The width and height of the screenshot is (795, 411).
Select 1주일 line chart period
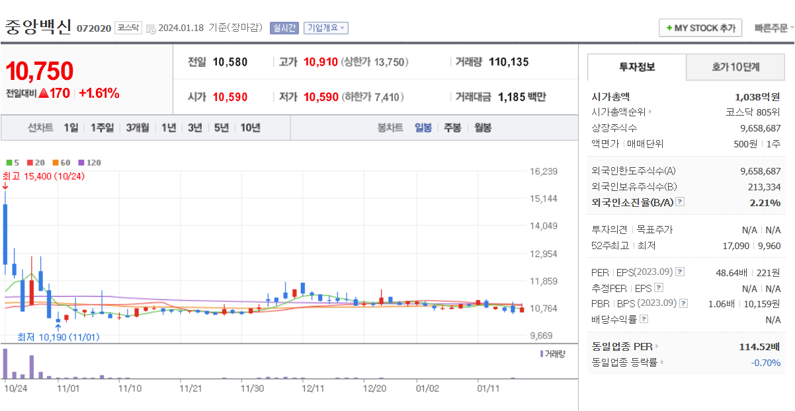102,128
